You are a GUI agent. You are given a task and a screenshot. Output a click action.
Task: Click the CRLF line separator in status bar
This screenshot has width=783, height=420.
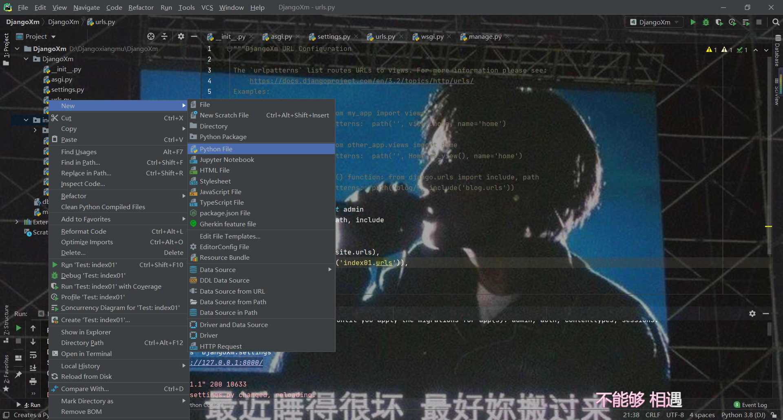click(x=652, y=415)
